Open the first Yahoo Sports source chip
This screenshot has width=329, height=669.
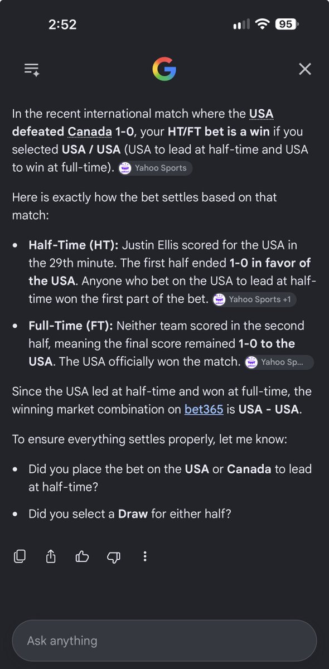point(155,169)
